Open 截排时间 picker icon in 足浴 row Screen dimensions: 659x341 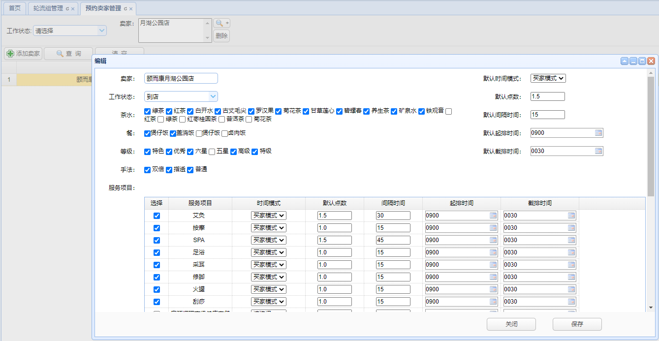571,252
